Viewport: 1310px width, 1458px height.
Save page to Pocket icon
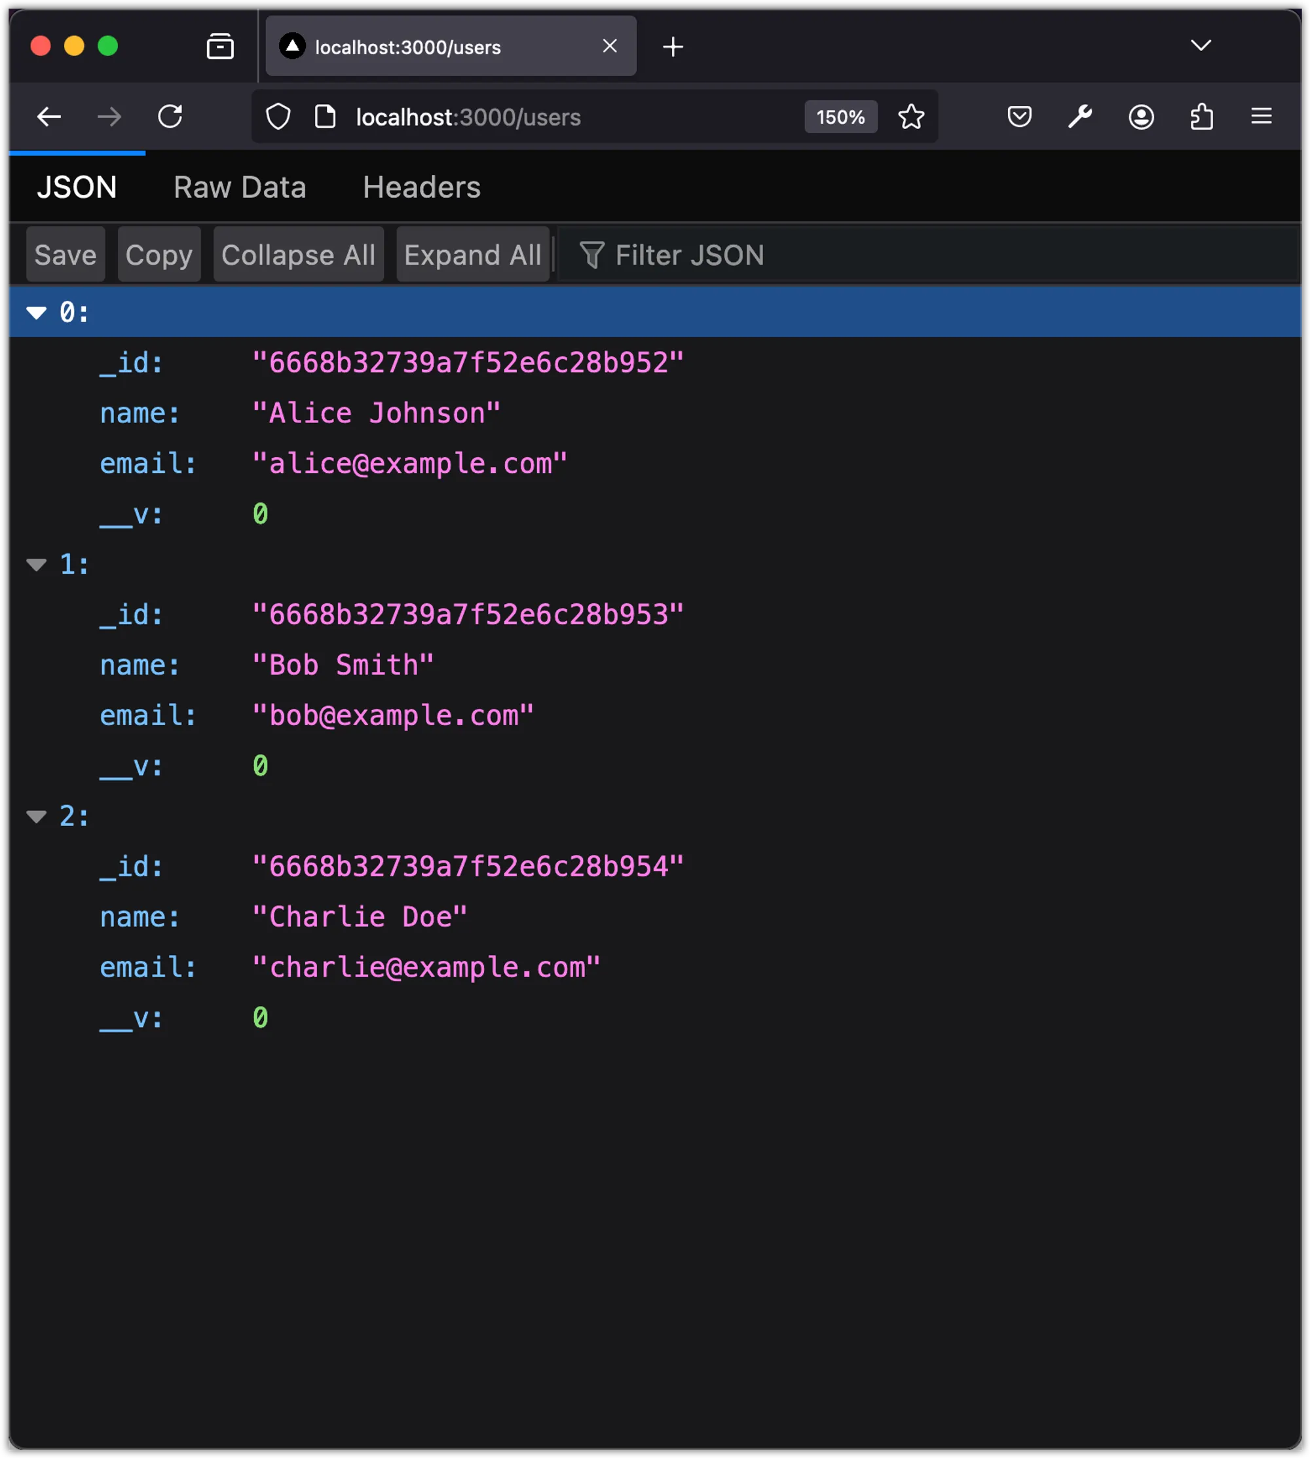[1019, 117]
